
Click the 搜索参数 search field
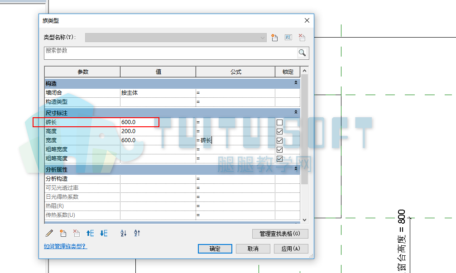[171, 53]
